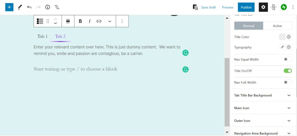
Task: Turn off the Title On/Off switch
Action: click(287, 71)
